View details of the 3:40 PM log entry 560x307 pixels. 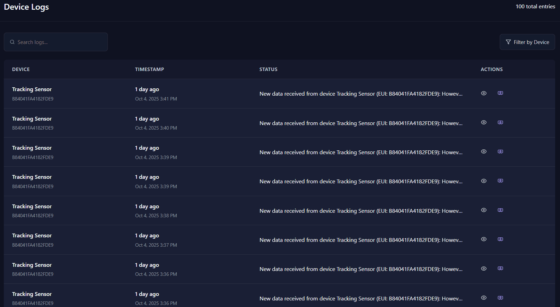[x=484, y=122]
